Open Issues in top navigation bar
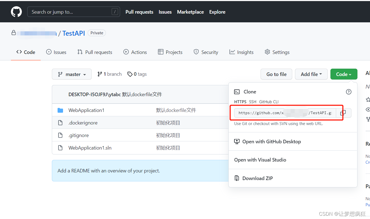The image size is (370, 219). (165, 12)
